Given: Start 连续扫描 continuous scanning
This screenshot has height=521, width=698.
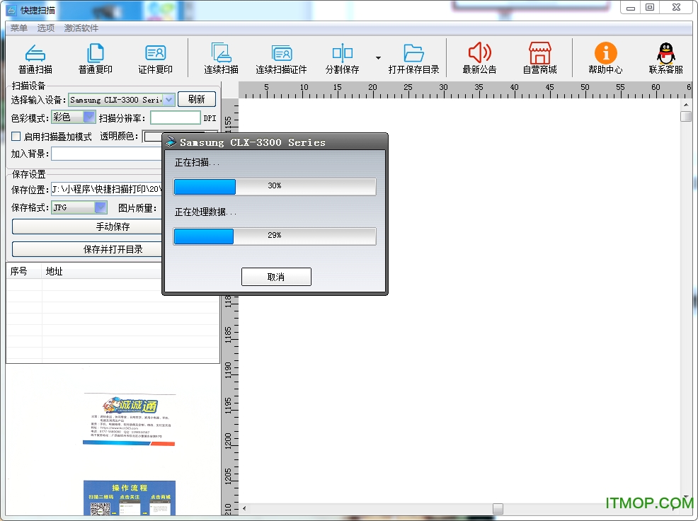Looking at the screenshot, I should pyautogui.click(x=222, y=59).
